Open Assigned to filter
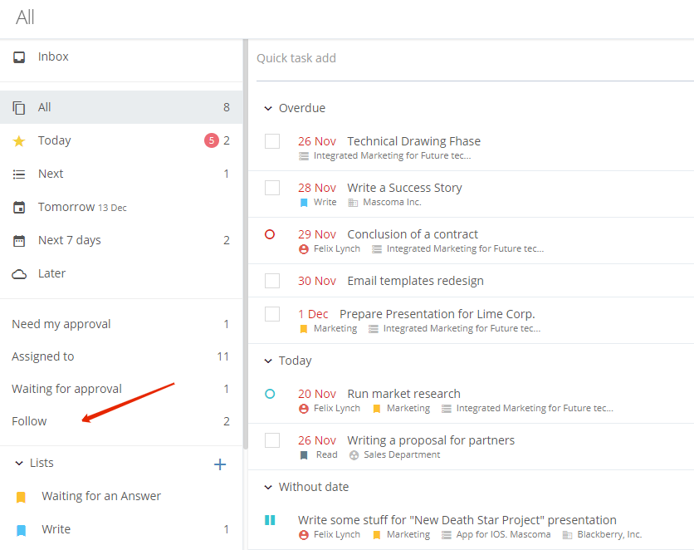The width and height of the screenshot is (694, 550). (121, 356)
